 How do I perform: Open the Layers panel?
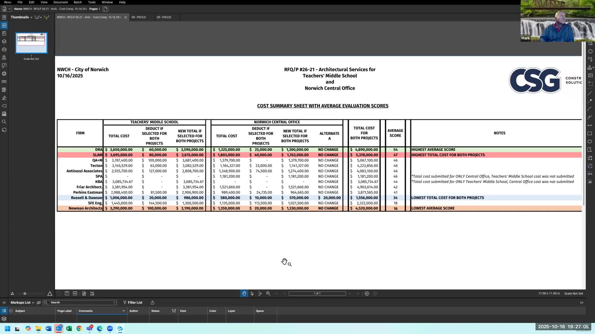(x=4, y=41)
